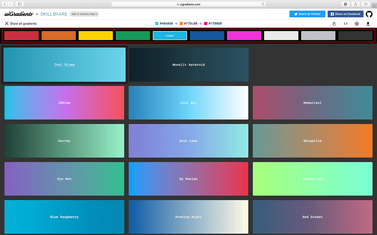The width and height of the screenshot is (377, 235).
Task: Download the gradient as image icon
Action: pyautogui.click(x=368, y=24)
